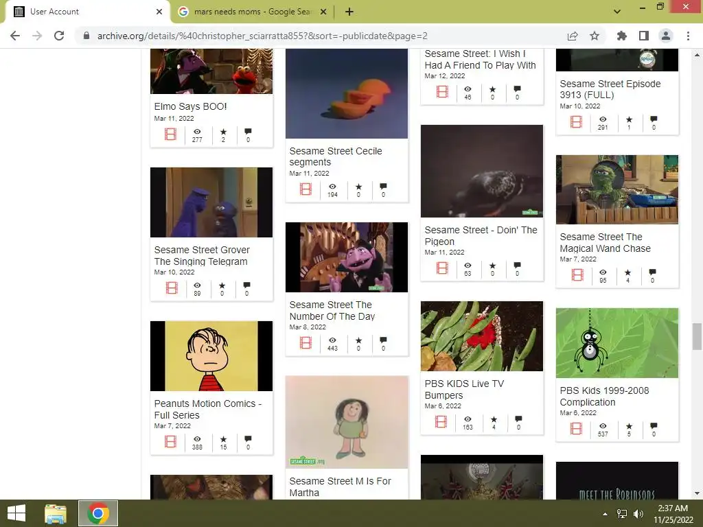This screenshot has height=527, width=703.
Task: Click the Cecile segments orange clay thumbnail
Action: click(347, 93)
